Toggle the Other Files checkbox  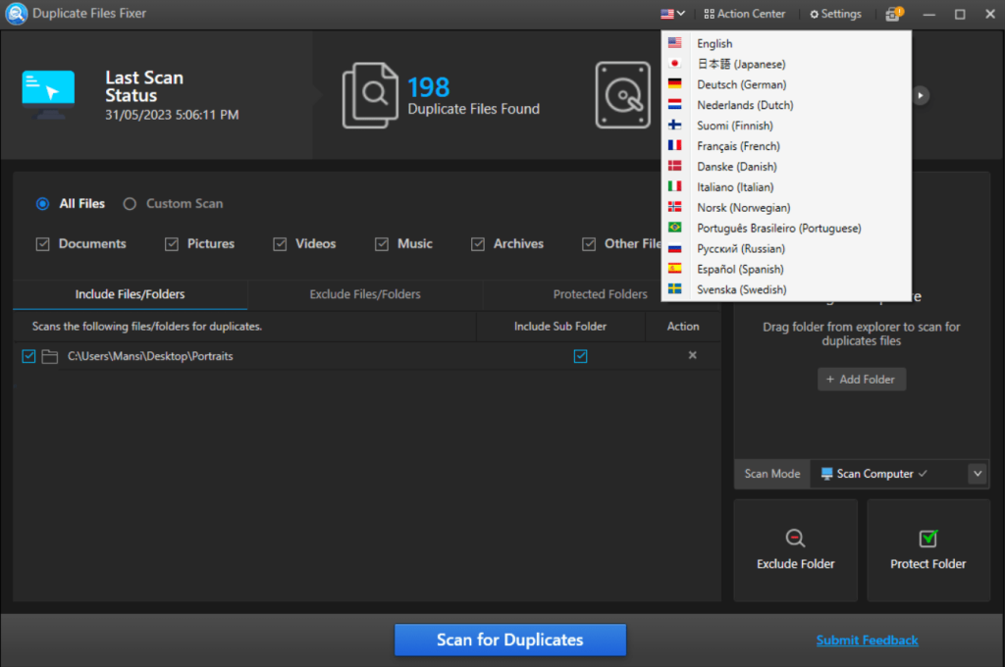click(589, 244)
